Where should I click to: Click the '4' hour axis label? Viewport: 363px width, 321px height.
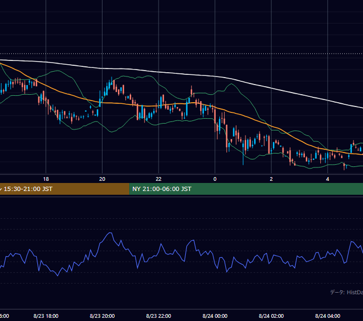[327, 179]
